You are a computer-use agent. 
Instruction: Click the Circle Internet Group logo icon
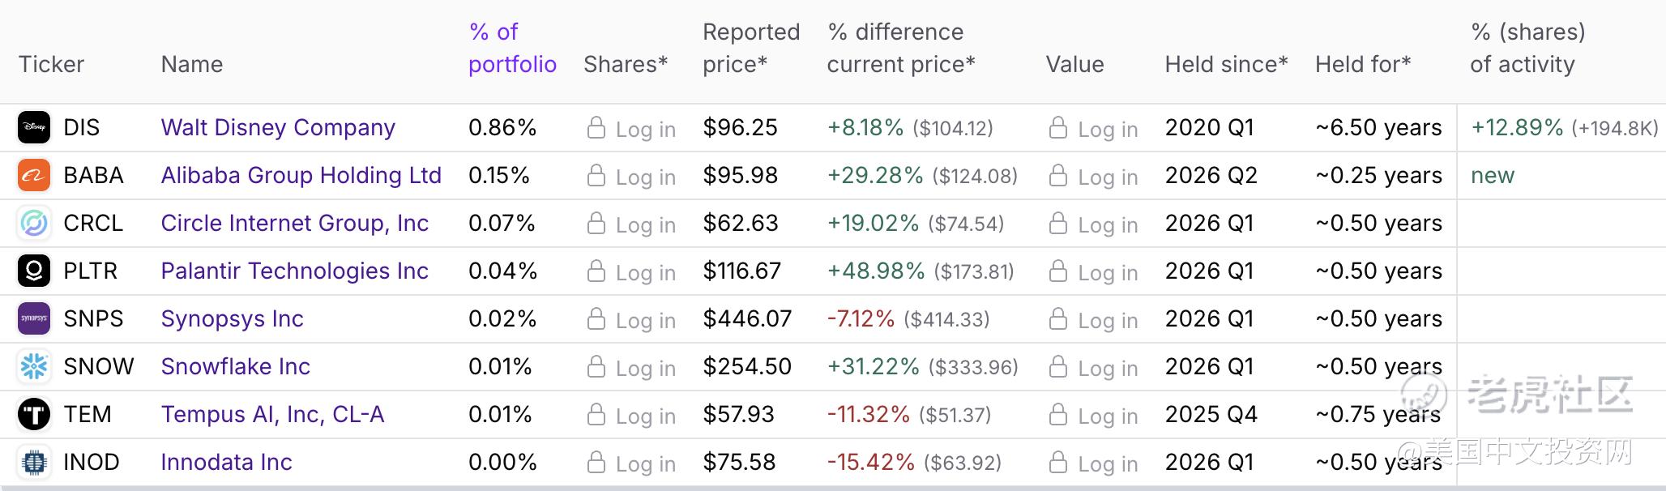point(34,223)
